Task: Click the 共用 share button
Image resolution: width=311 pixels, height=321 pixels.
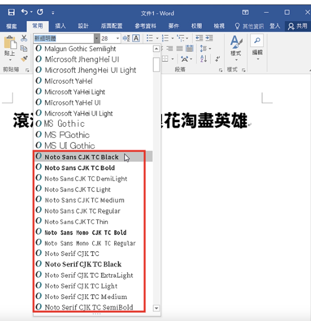Action: (298, 26)
